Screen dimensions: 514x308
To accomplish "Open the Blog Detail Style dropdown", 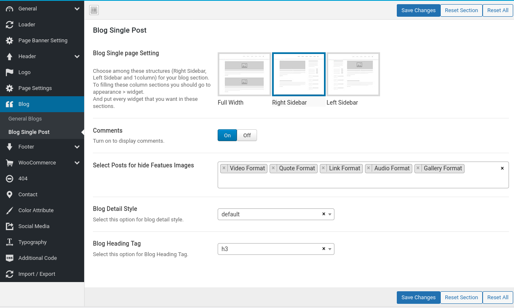I will [276, 214].
